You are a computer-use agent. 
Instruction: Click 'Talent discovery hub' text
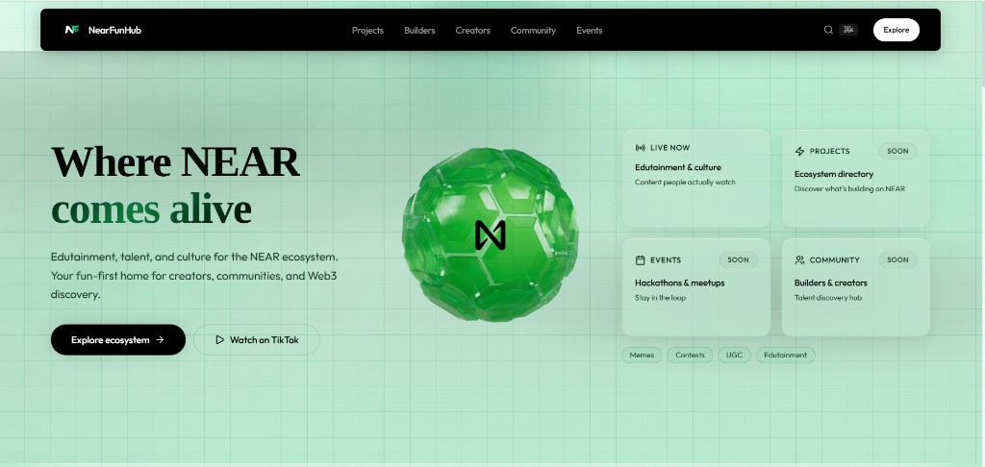coord(828,298)
